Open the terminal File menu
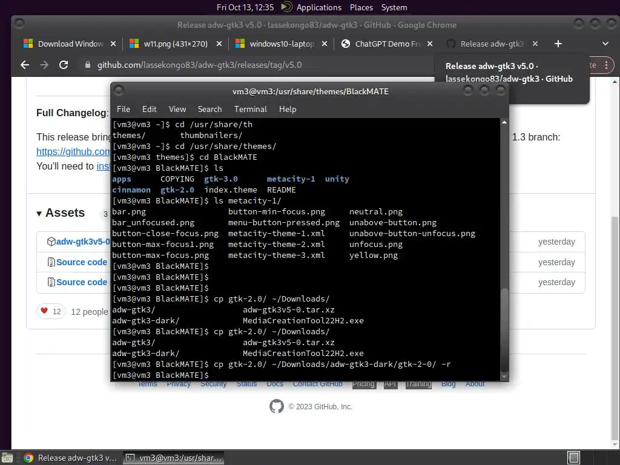620x465 pixels. (x=124, y=109)
